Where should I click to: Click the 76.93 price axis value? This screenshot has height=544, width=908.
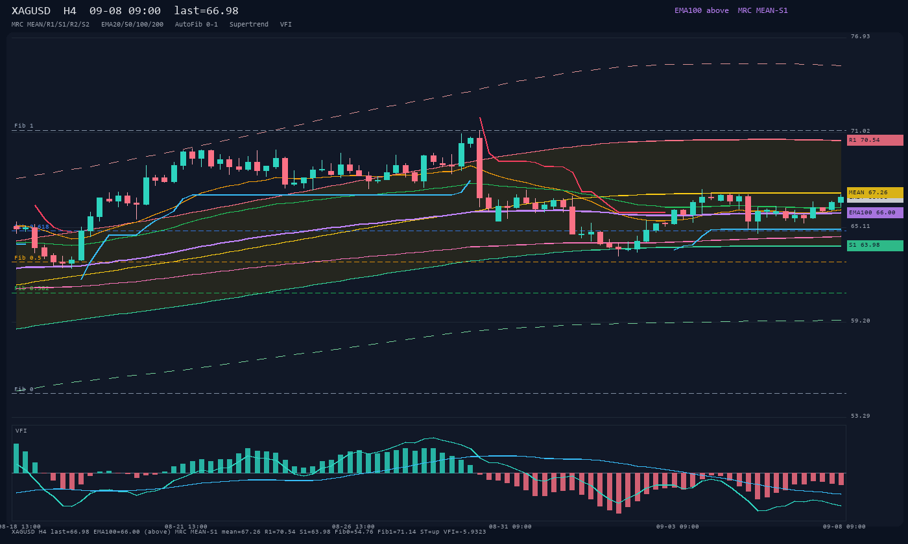(x=861, y=36)
